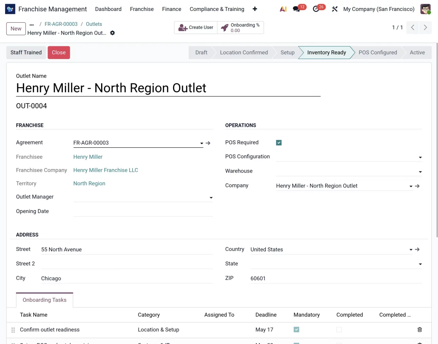
Task: Edit the Street field 55 North Avenue
Action: click(x=127, y=250)
